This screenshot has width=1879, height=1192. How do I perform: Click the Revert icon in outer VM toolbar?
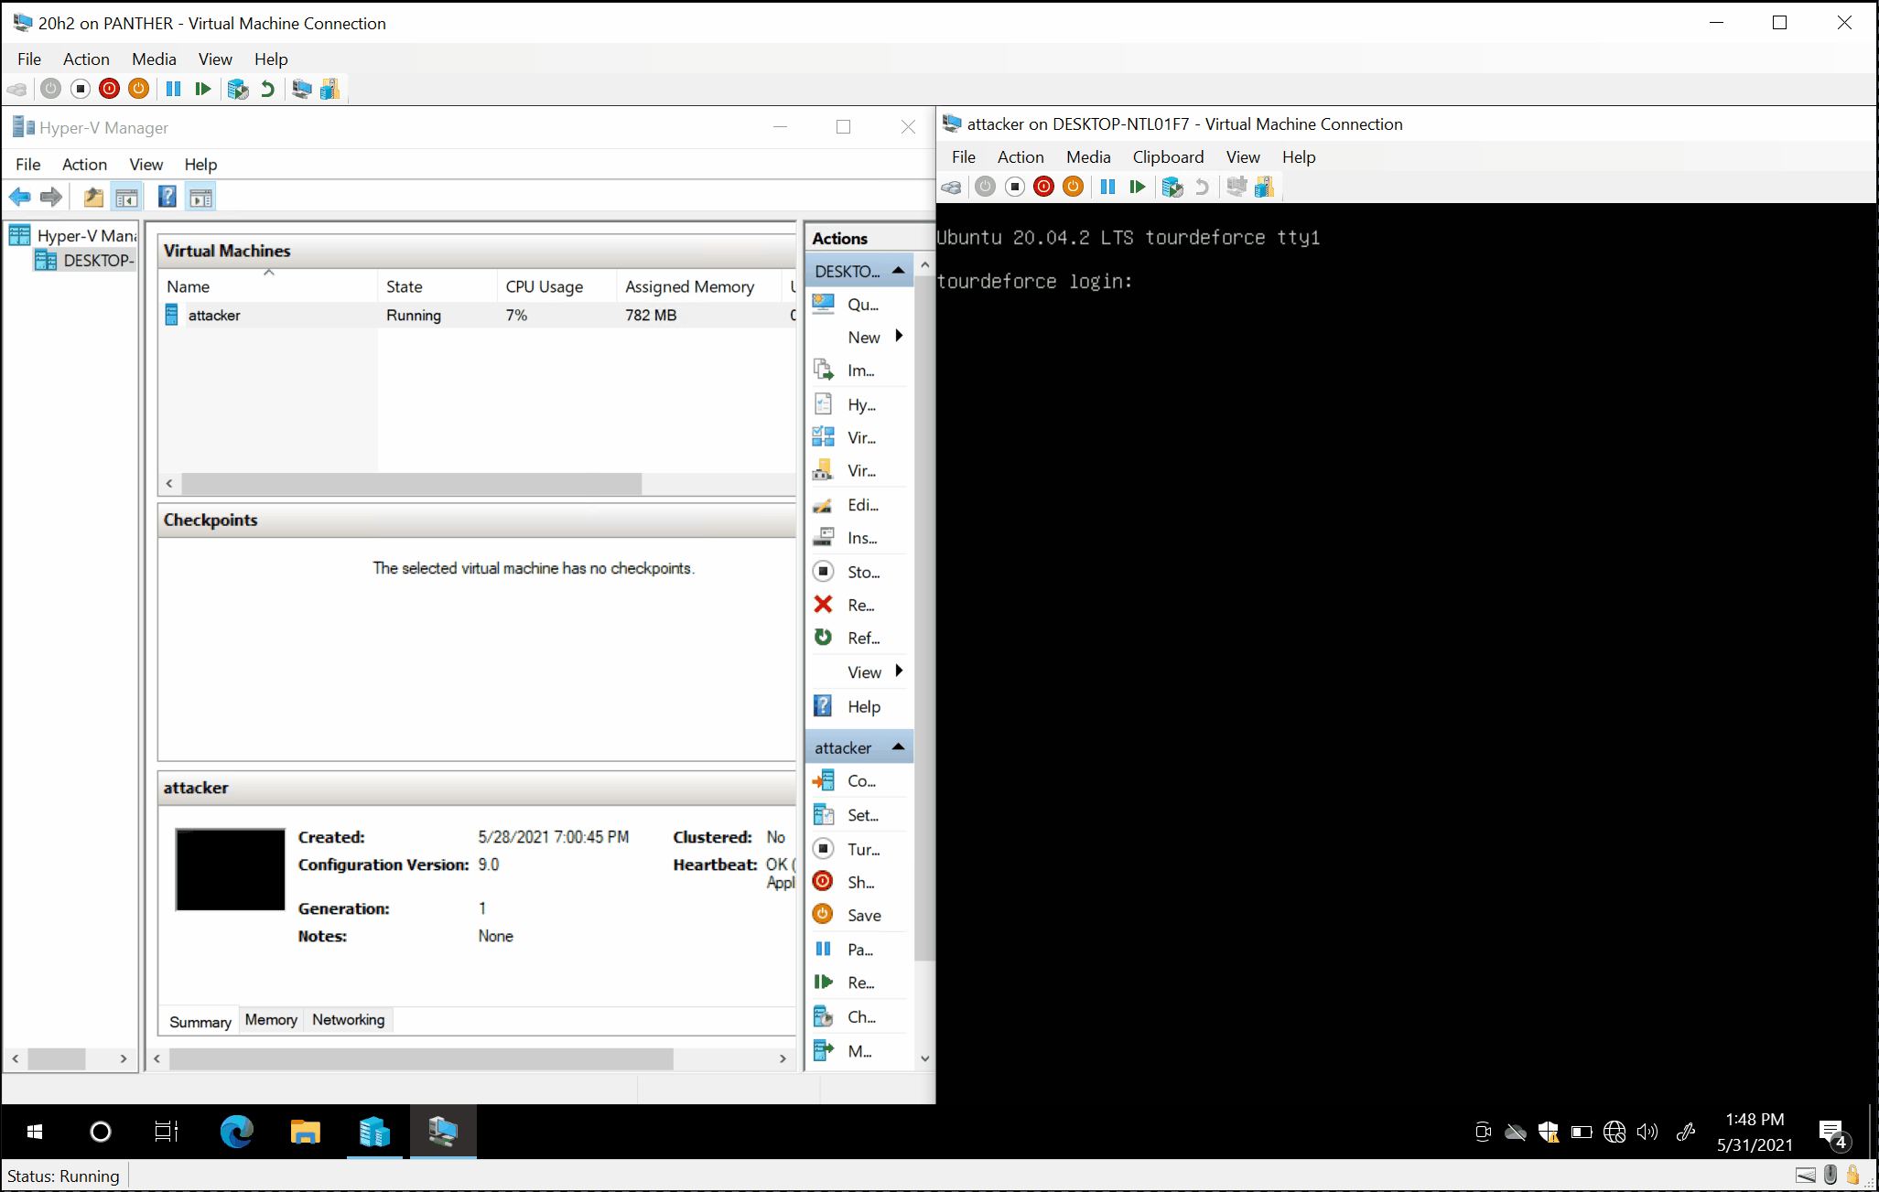point(267,89)
